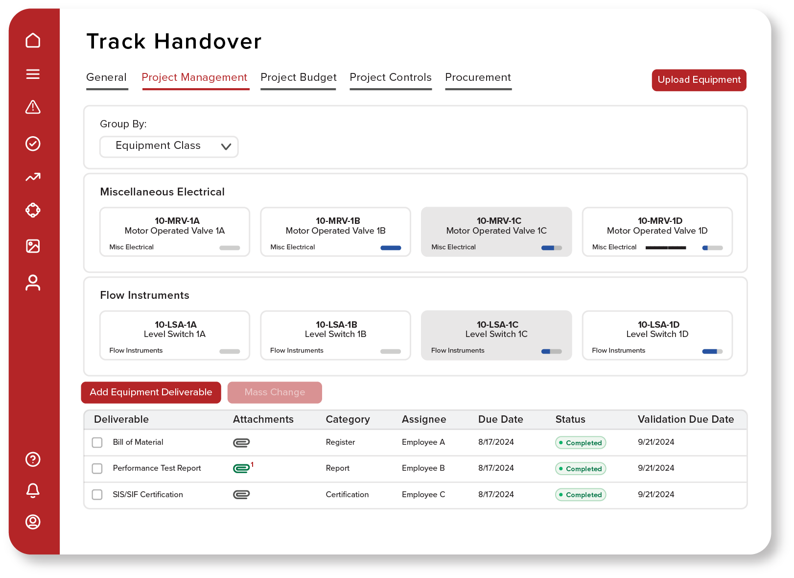
Task: Open the hamburger menu icon
Action: coord(33,74)
